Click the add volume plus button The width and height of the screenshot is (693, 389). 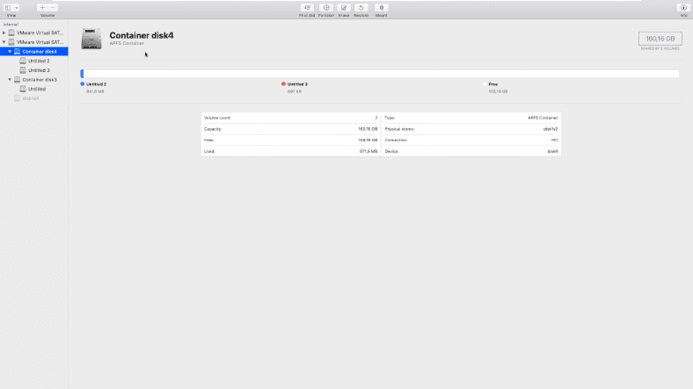pyautogui.click(x=42, y=8)
